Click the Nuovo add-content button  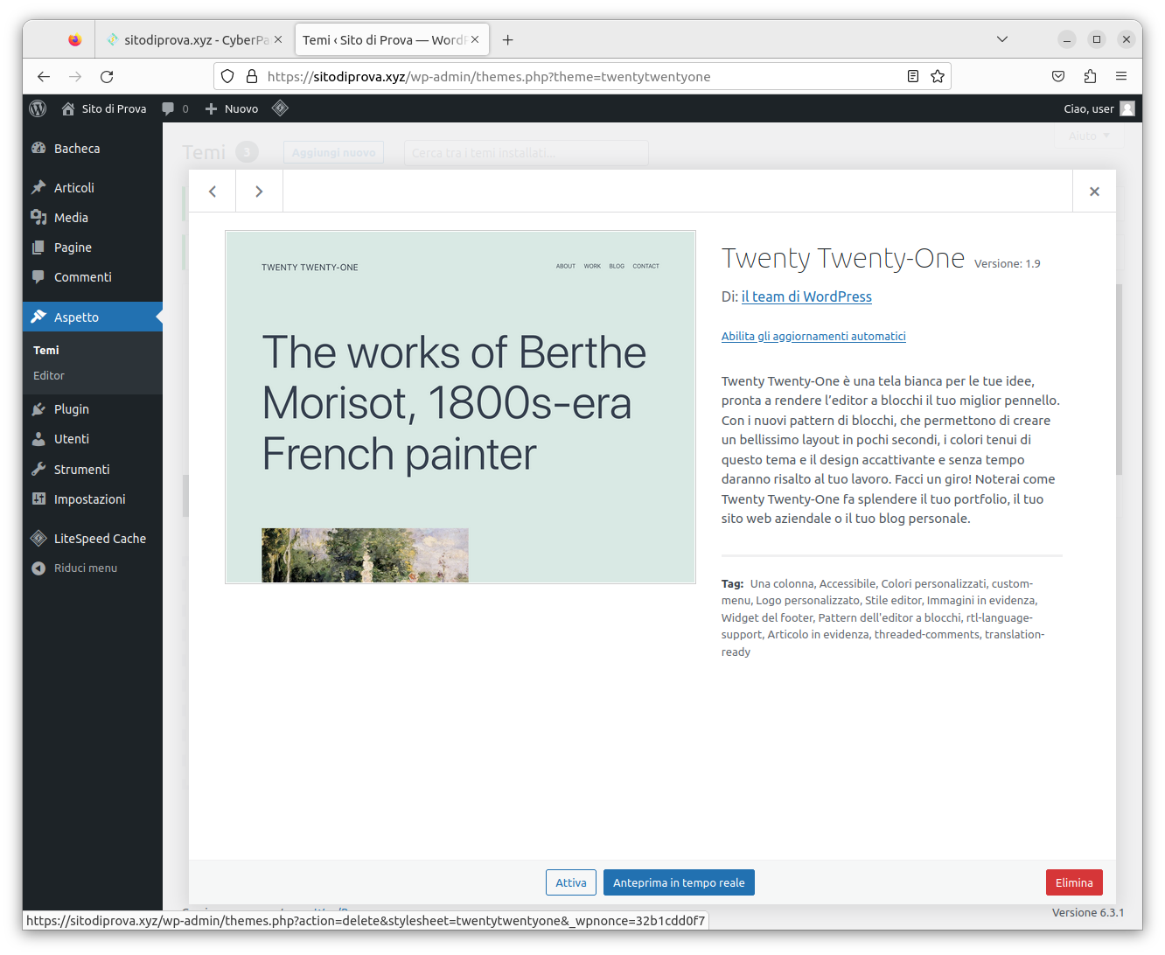coord(231,108)
